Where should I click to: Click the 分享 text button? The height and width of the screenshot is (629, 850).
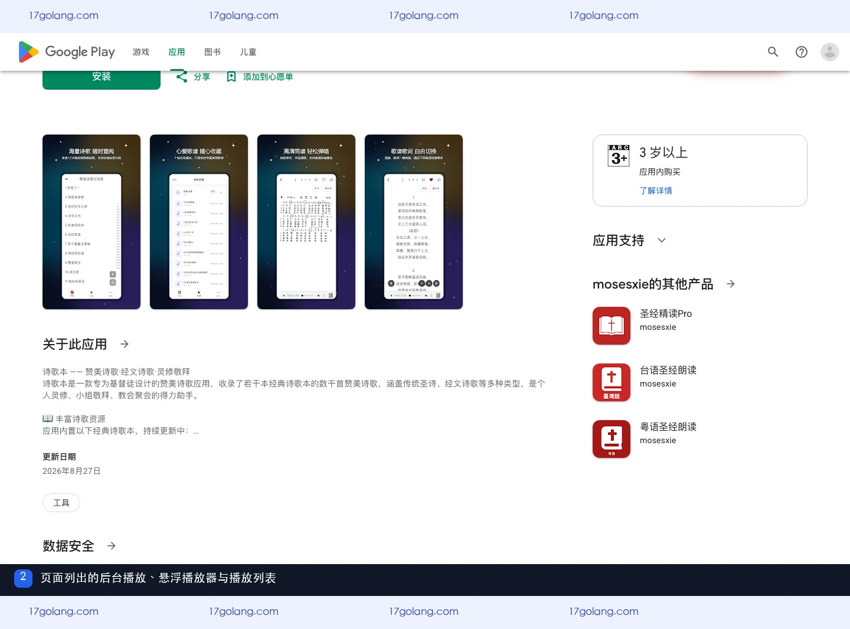[202, 77]
